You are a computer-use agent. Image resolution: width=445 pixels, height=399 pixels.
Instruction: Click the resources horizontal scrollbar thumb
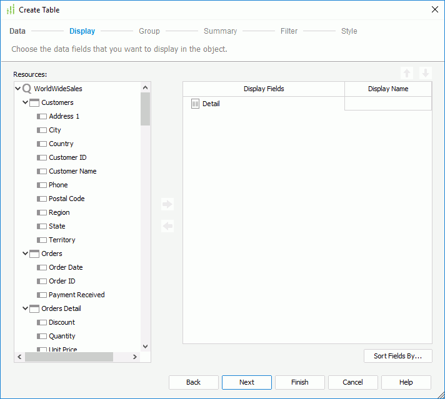coord(69,357)
